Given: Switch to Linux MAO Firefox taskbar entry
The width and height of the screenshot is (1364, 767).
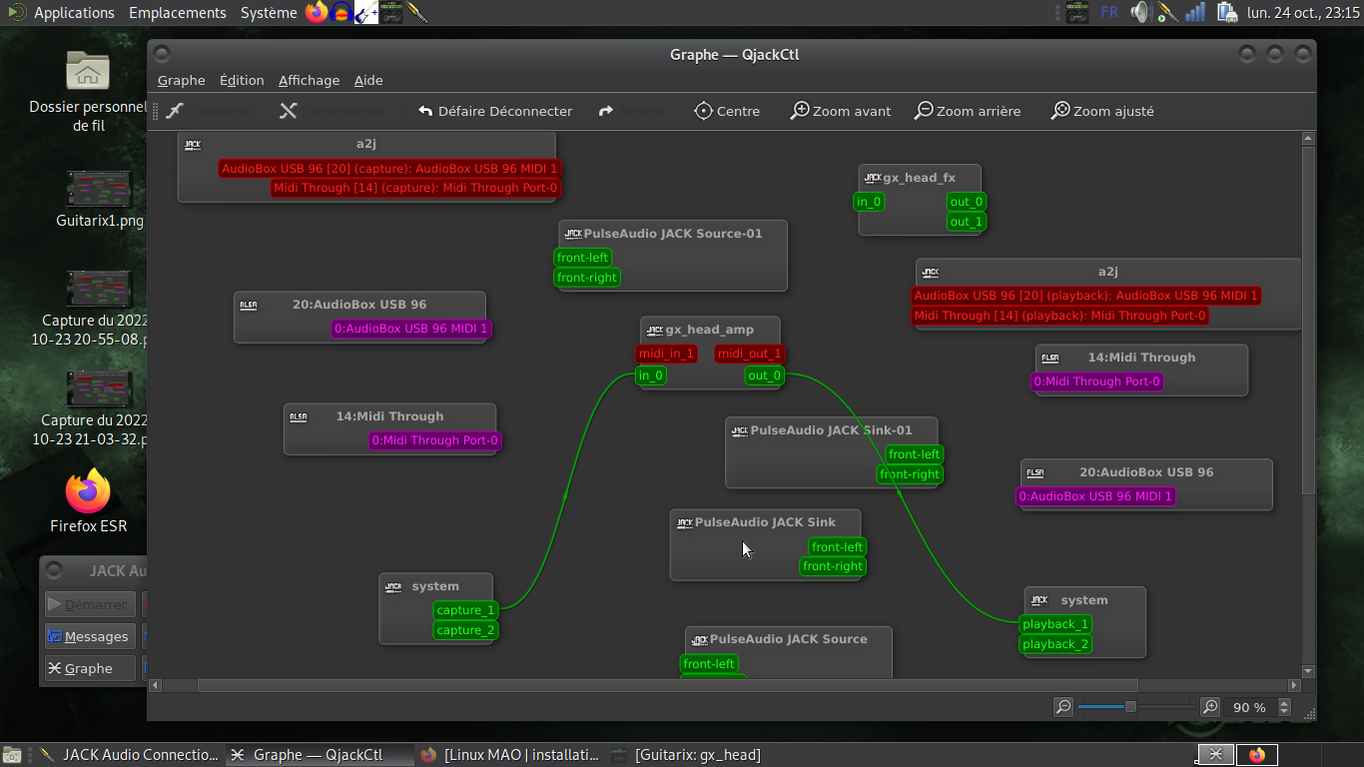Looking at the screenshot, I should click(510, 755).
